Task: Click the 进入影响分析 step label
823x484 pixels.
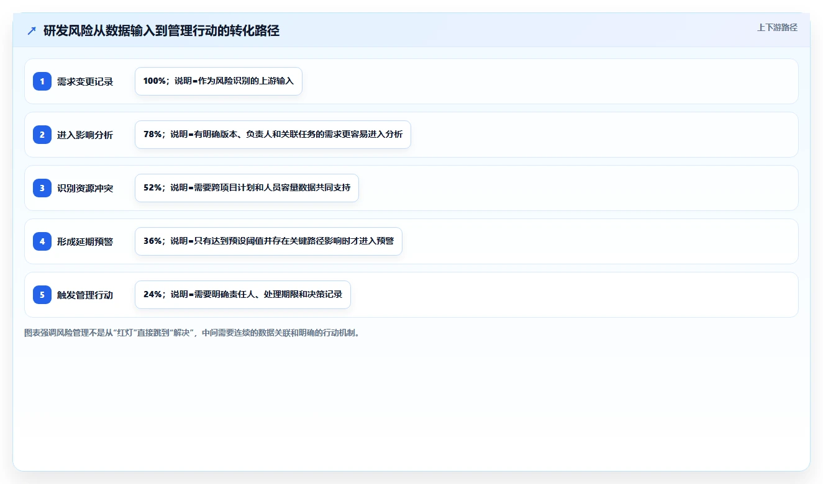Action: click(85, 135)
